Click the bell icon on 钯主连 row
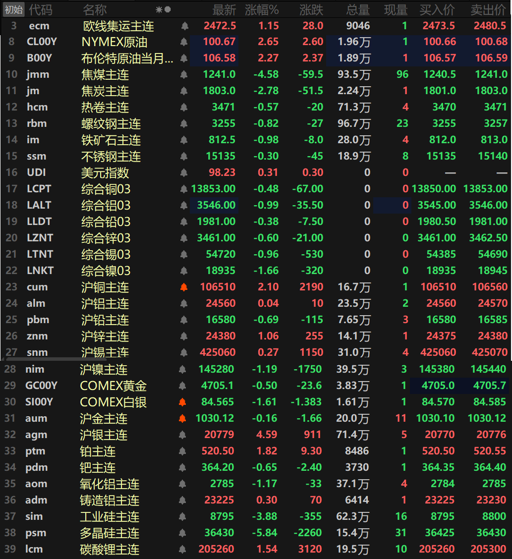The width and height of the screenshot is (512, 559). [182, 468]
